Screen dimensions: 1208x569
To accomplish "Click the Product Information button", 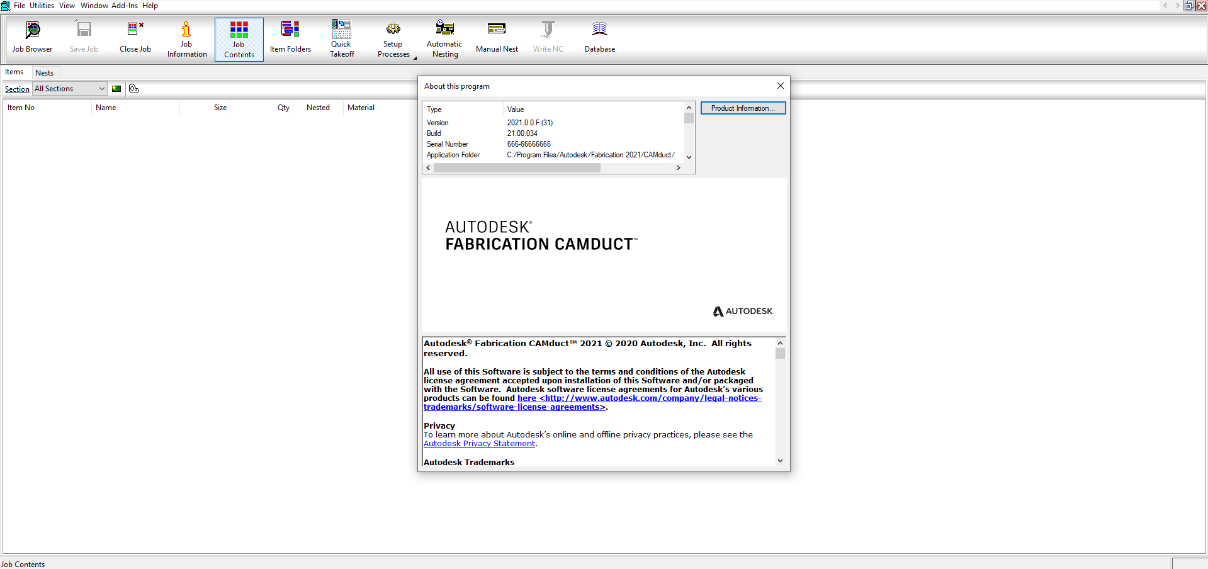I will 743,108.
